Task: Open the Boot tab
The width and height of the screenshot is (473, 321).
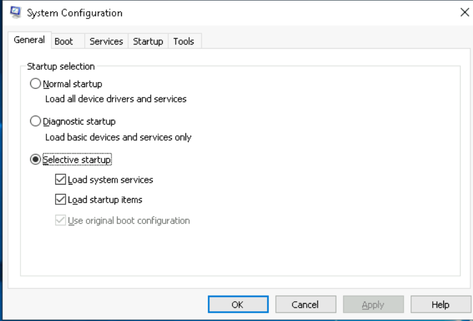Action: tap(64, 41)
